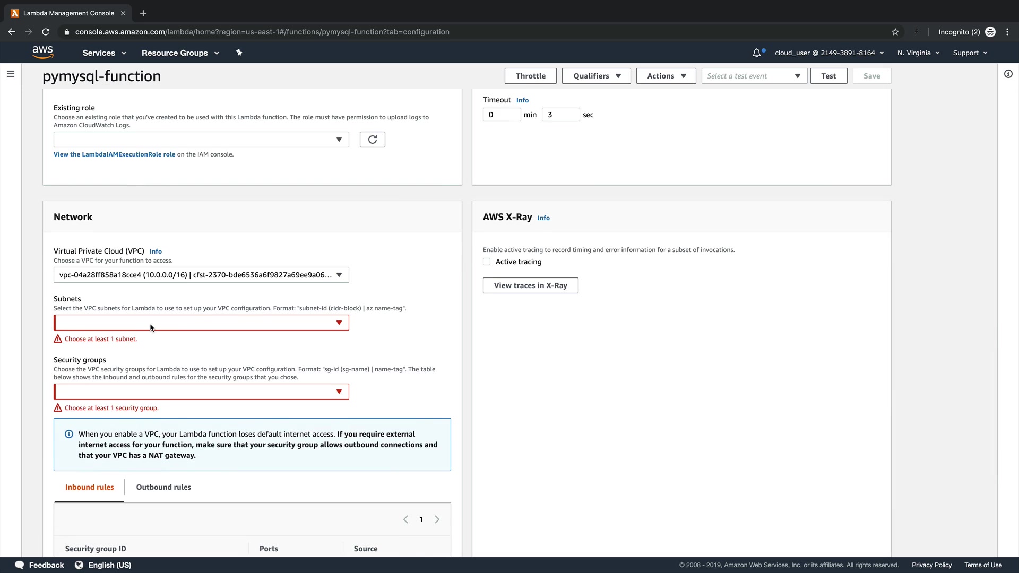Switch to the Outbound rules tab

coord(163,487)
